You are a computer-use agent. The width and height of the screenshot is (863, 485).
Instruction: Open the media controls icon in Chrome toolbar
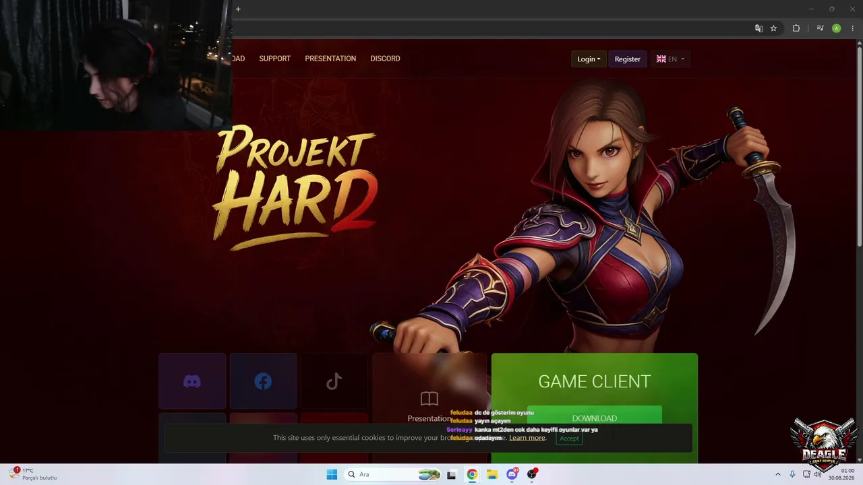(x=820, y=28)
